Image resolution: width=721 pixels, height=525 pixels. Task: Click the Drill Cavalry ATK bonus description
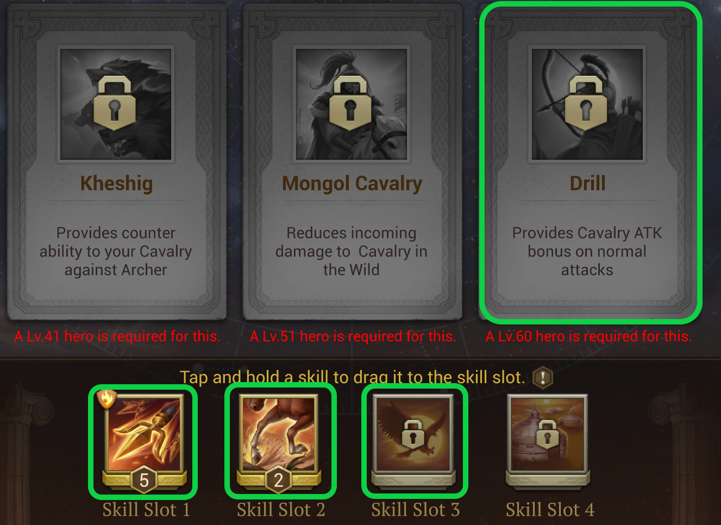tap(587, 252)
